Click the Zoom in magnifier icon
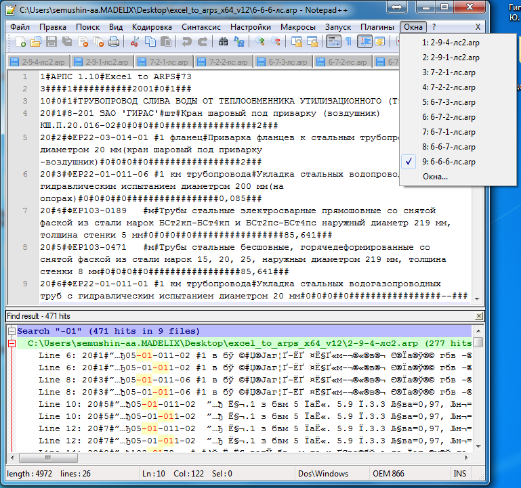This screenshot has height=488, width=521. [261, 42]
